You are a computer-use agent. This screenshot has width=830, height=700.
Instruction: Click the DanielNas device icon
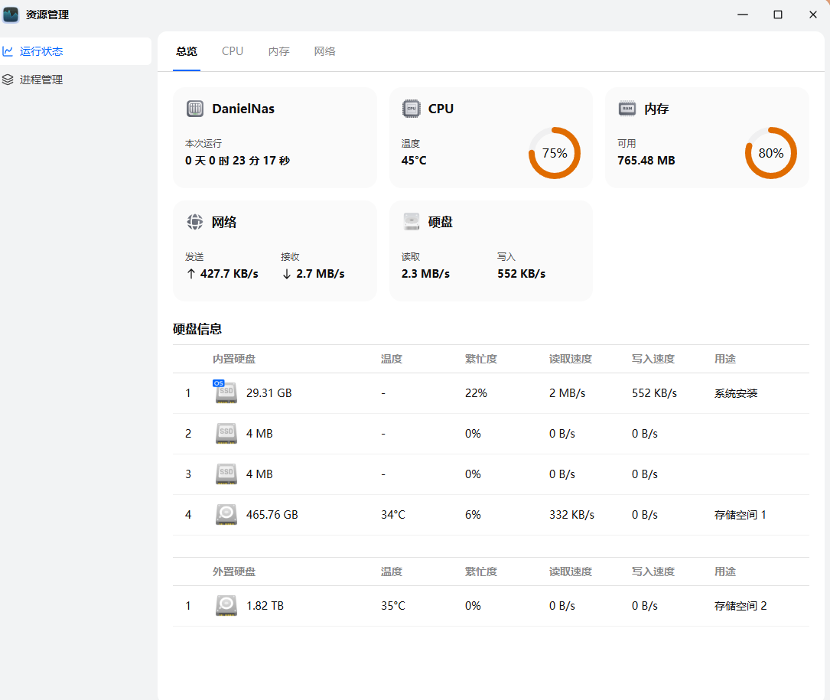(x=195, y=109)
